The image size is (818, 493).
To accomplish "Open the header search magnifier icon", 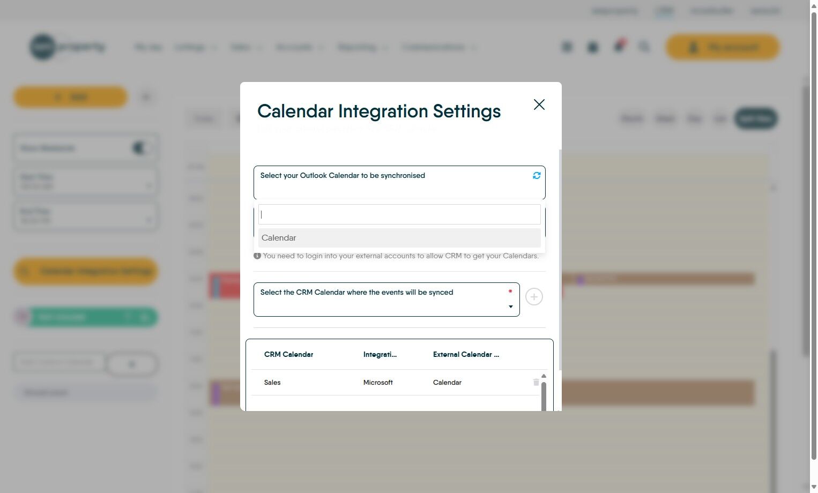I will click(644, 47).
